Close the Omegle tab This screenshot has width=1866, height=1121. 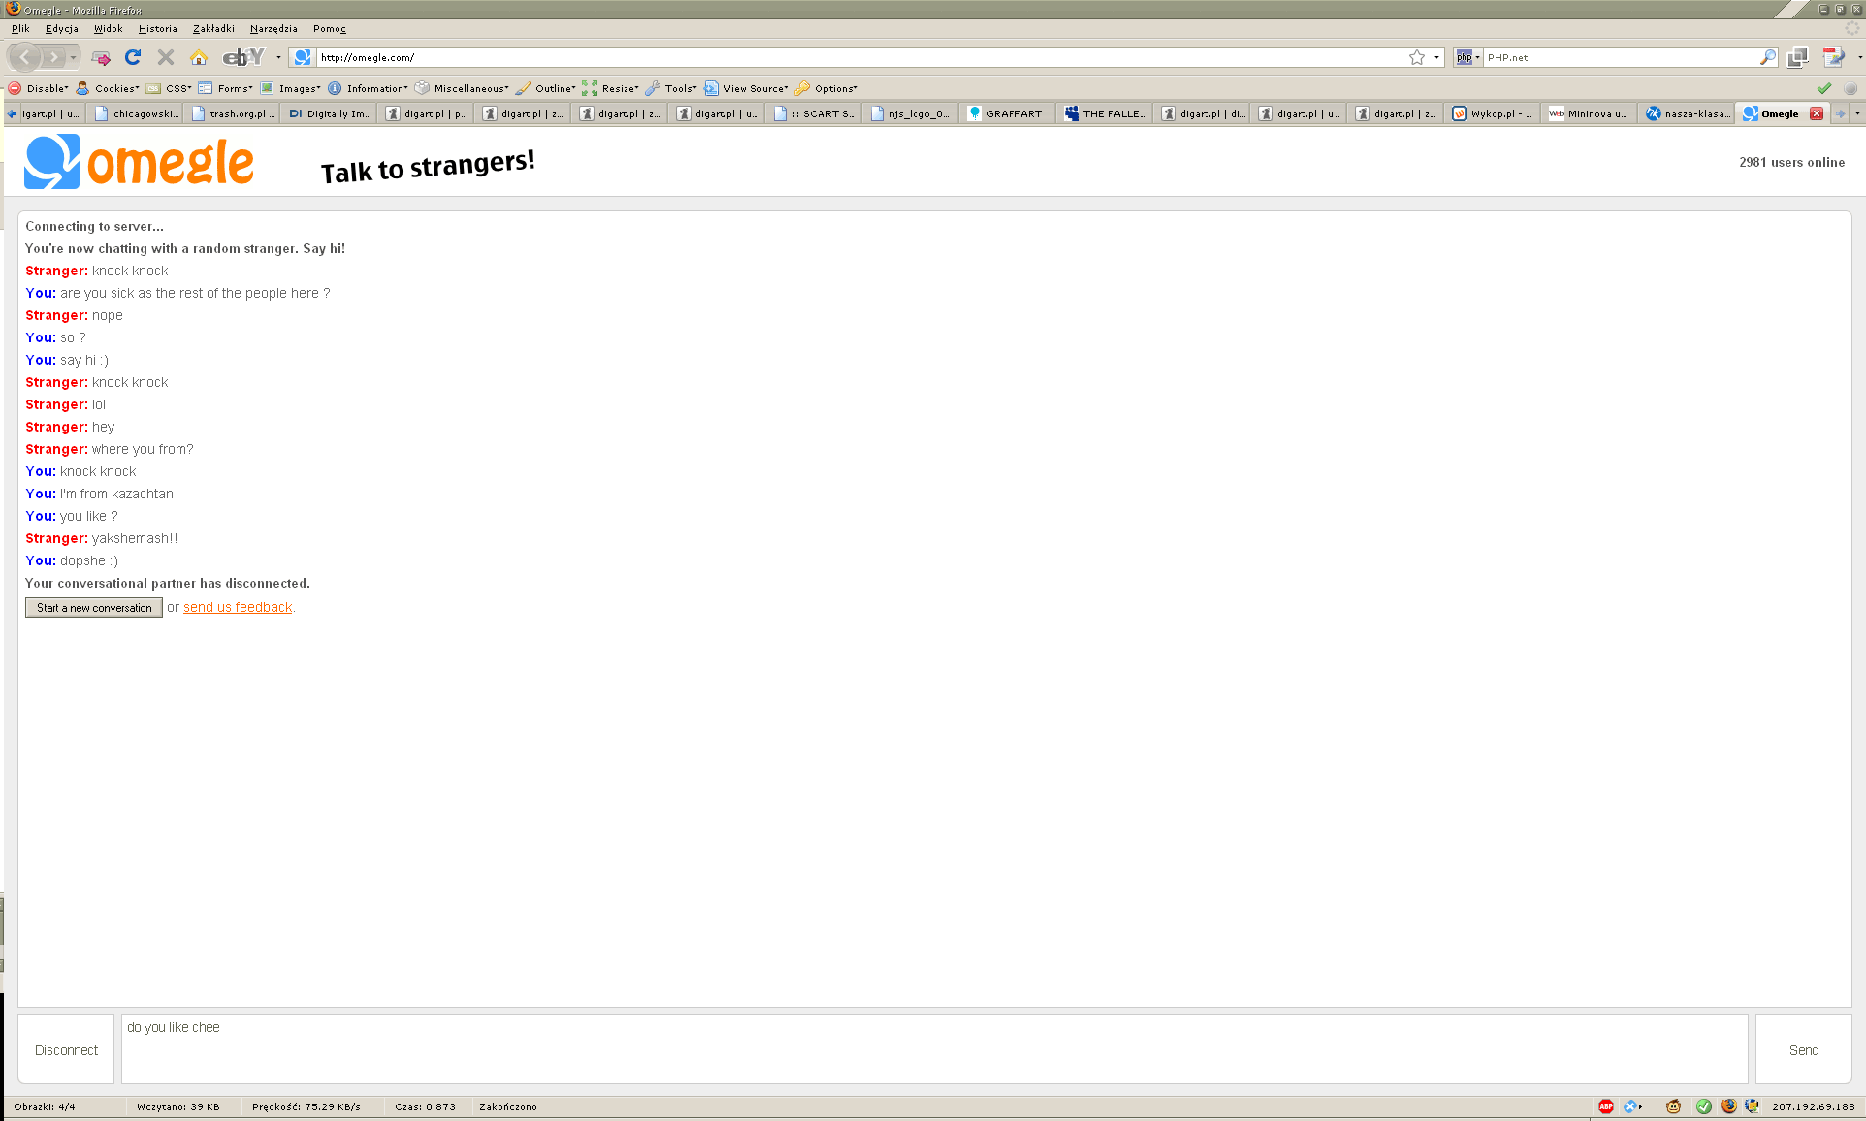click(1817, 113)
